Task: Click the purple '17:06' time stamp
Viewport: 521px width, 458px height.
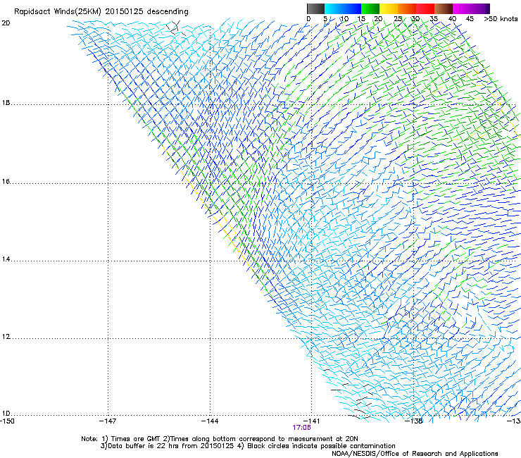Action: tap(301, 428)
